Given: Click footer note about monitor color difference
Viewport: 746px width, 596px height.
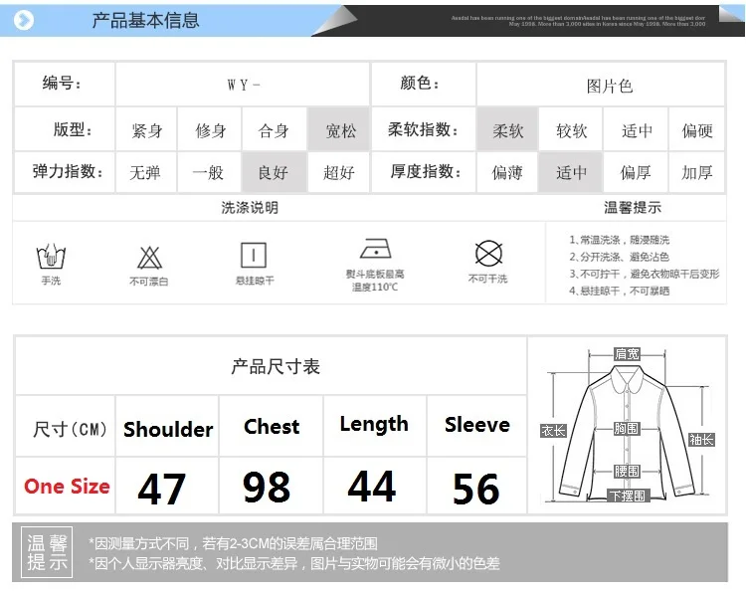Looking at the screenshot, I should click(293, 563).
